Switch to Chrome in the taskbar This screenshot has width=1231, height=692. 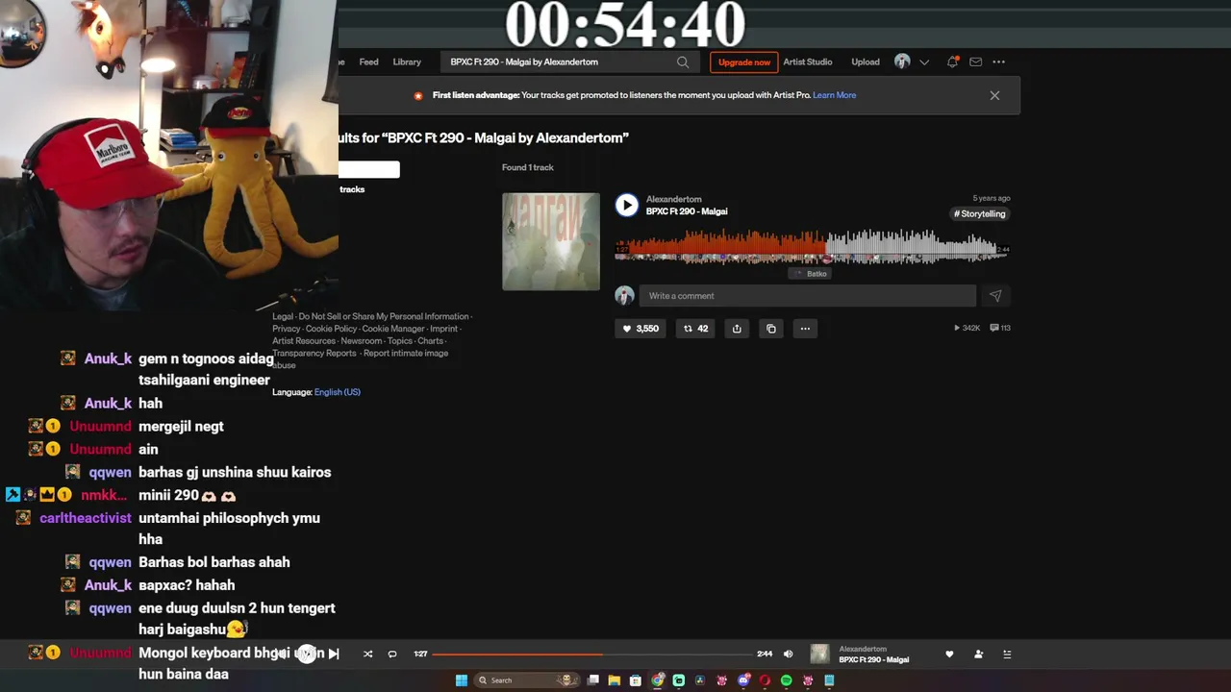pos(658,680)
